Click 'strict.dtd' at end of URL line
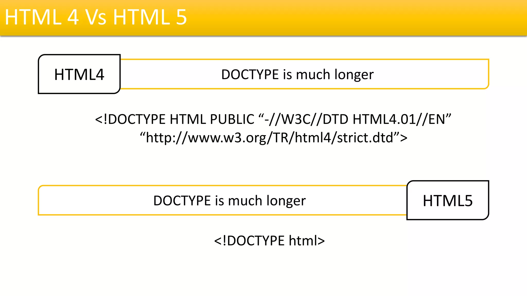The width and height of the screenshot is (527, 296). point(365,138)
